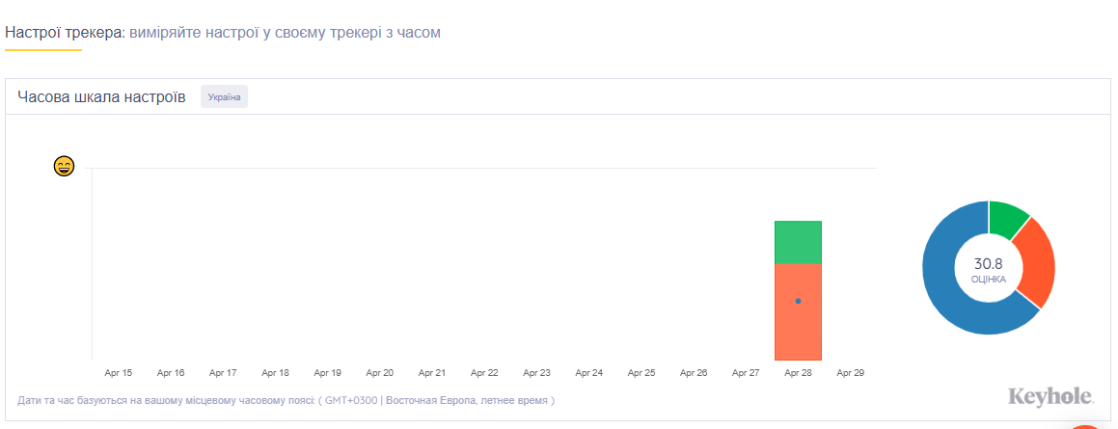Click the 30.8 score in donut center
Screen dimensions: 1118x429
tap(988, 263)
